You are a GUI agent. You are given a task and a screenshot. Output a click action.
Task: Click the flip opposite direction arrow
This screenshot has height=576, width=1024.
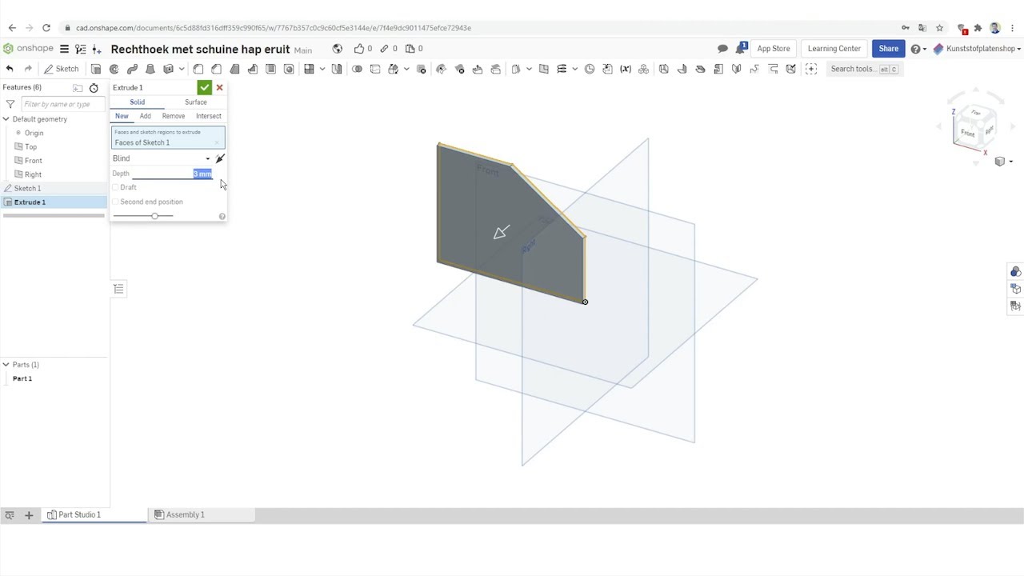coord(220,158)
